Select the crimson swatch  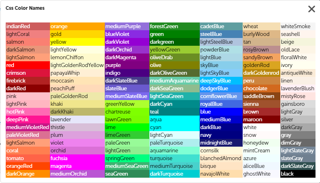[28, 73]
